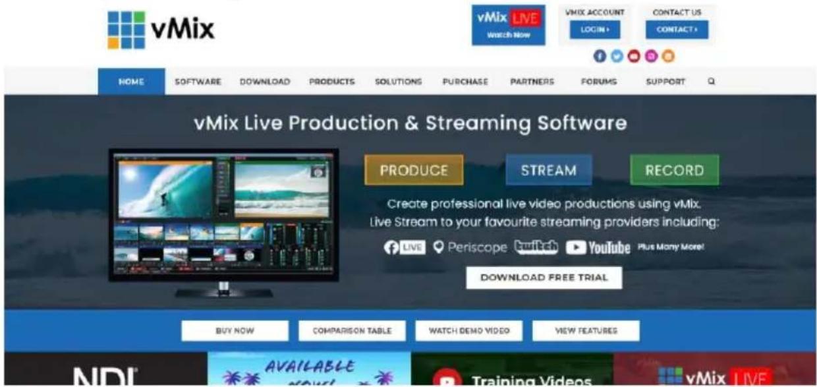Open the SOLUTIONS menu
This screenshot has height=387, width=817.
point(399,82)
